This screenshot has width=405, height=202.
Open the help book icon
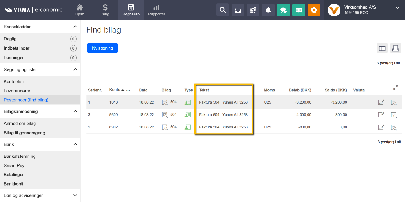tap(298, 10)
